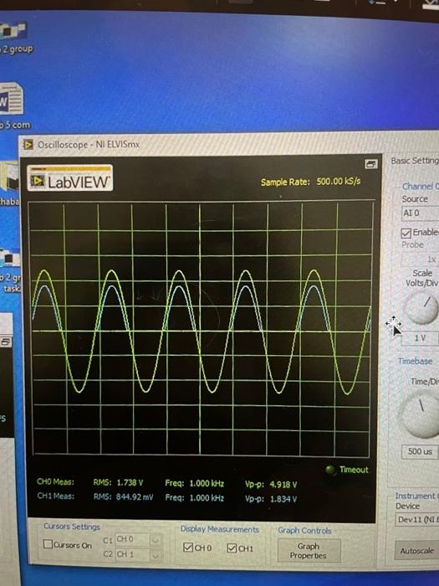
Task: Uncheck CH 0 display measurements
Action: (188, 547)
